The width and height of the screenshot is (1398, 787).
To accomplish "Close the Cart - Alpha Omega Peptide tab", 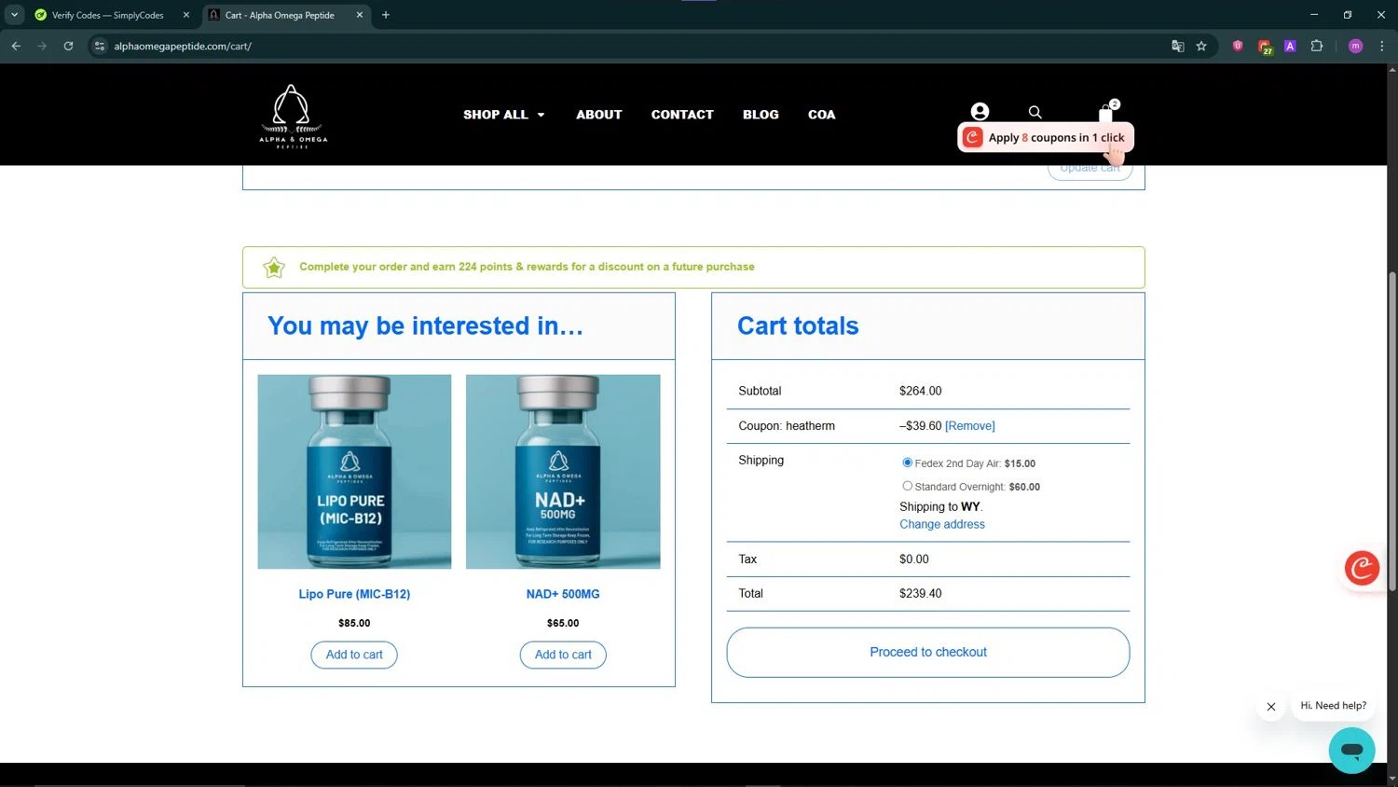I will tap(360, 15).
